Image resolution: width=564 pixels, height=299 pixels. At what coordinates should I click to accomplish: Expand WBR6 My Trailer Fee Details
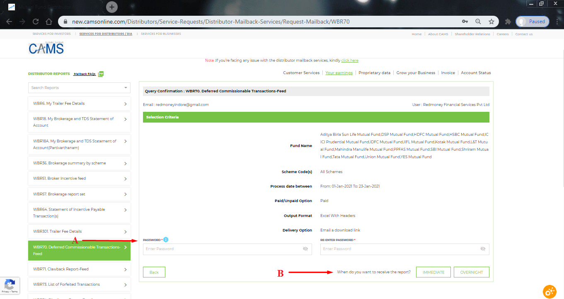coord(79,104)
